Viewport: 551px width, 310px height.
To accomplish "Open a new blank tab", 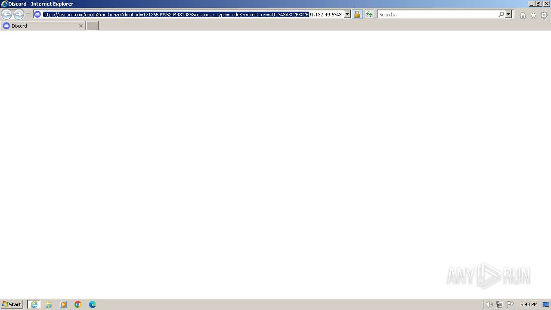I will pyautogui.click(x=92, y=26).
